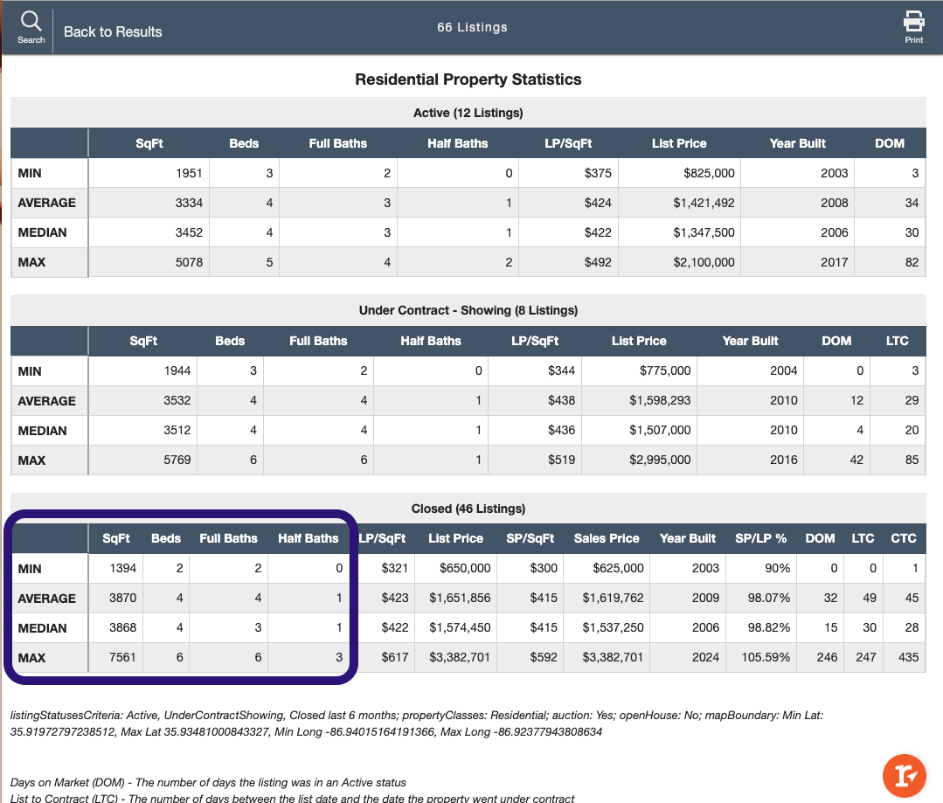Viewport: 943px width, 803px height.
Task: Click the Closed table SP/SqFt header
Action: point(530,538)
